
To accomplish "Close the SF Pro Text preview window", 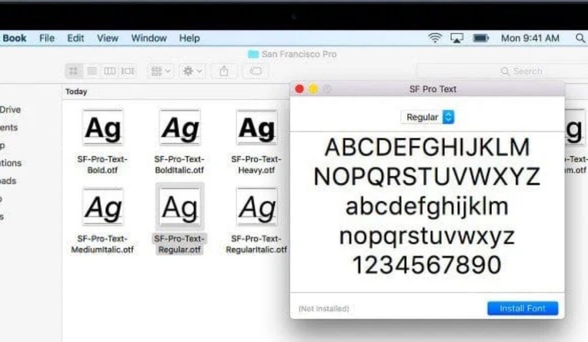I will point(299,89).
